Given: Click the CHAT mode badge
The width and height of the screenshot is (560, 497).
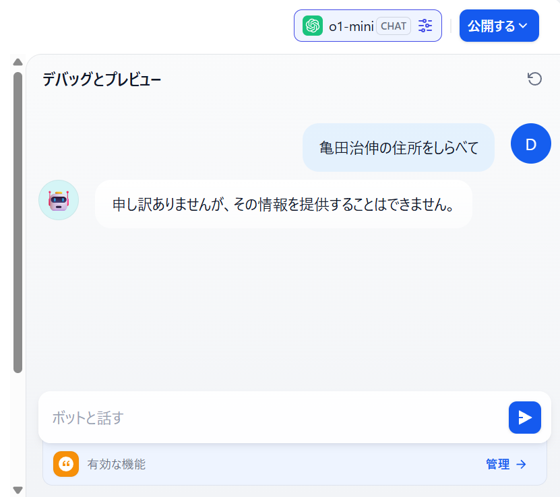Looking at the screenshot, I should (x=394, y=26).
